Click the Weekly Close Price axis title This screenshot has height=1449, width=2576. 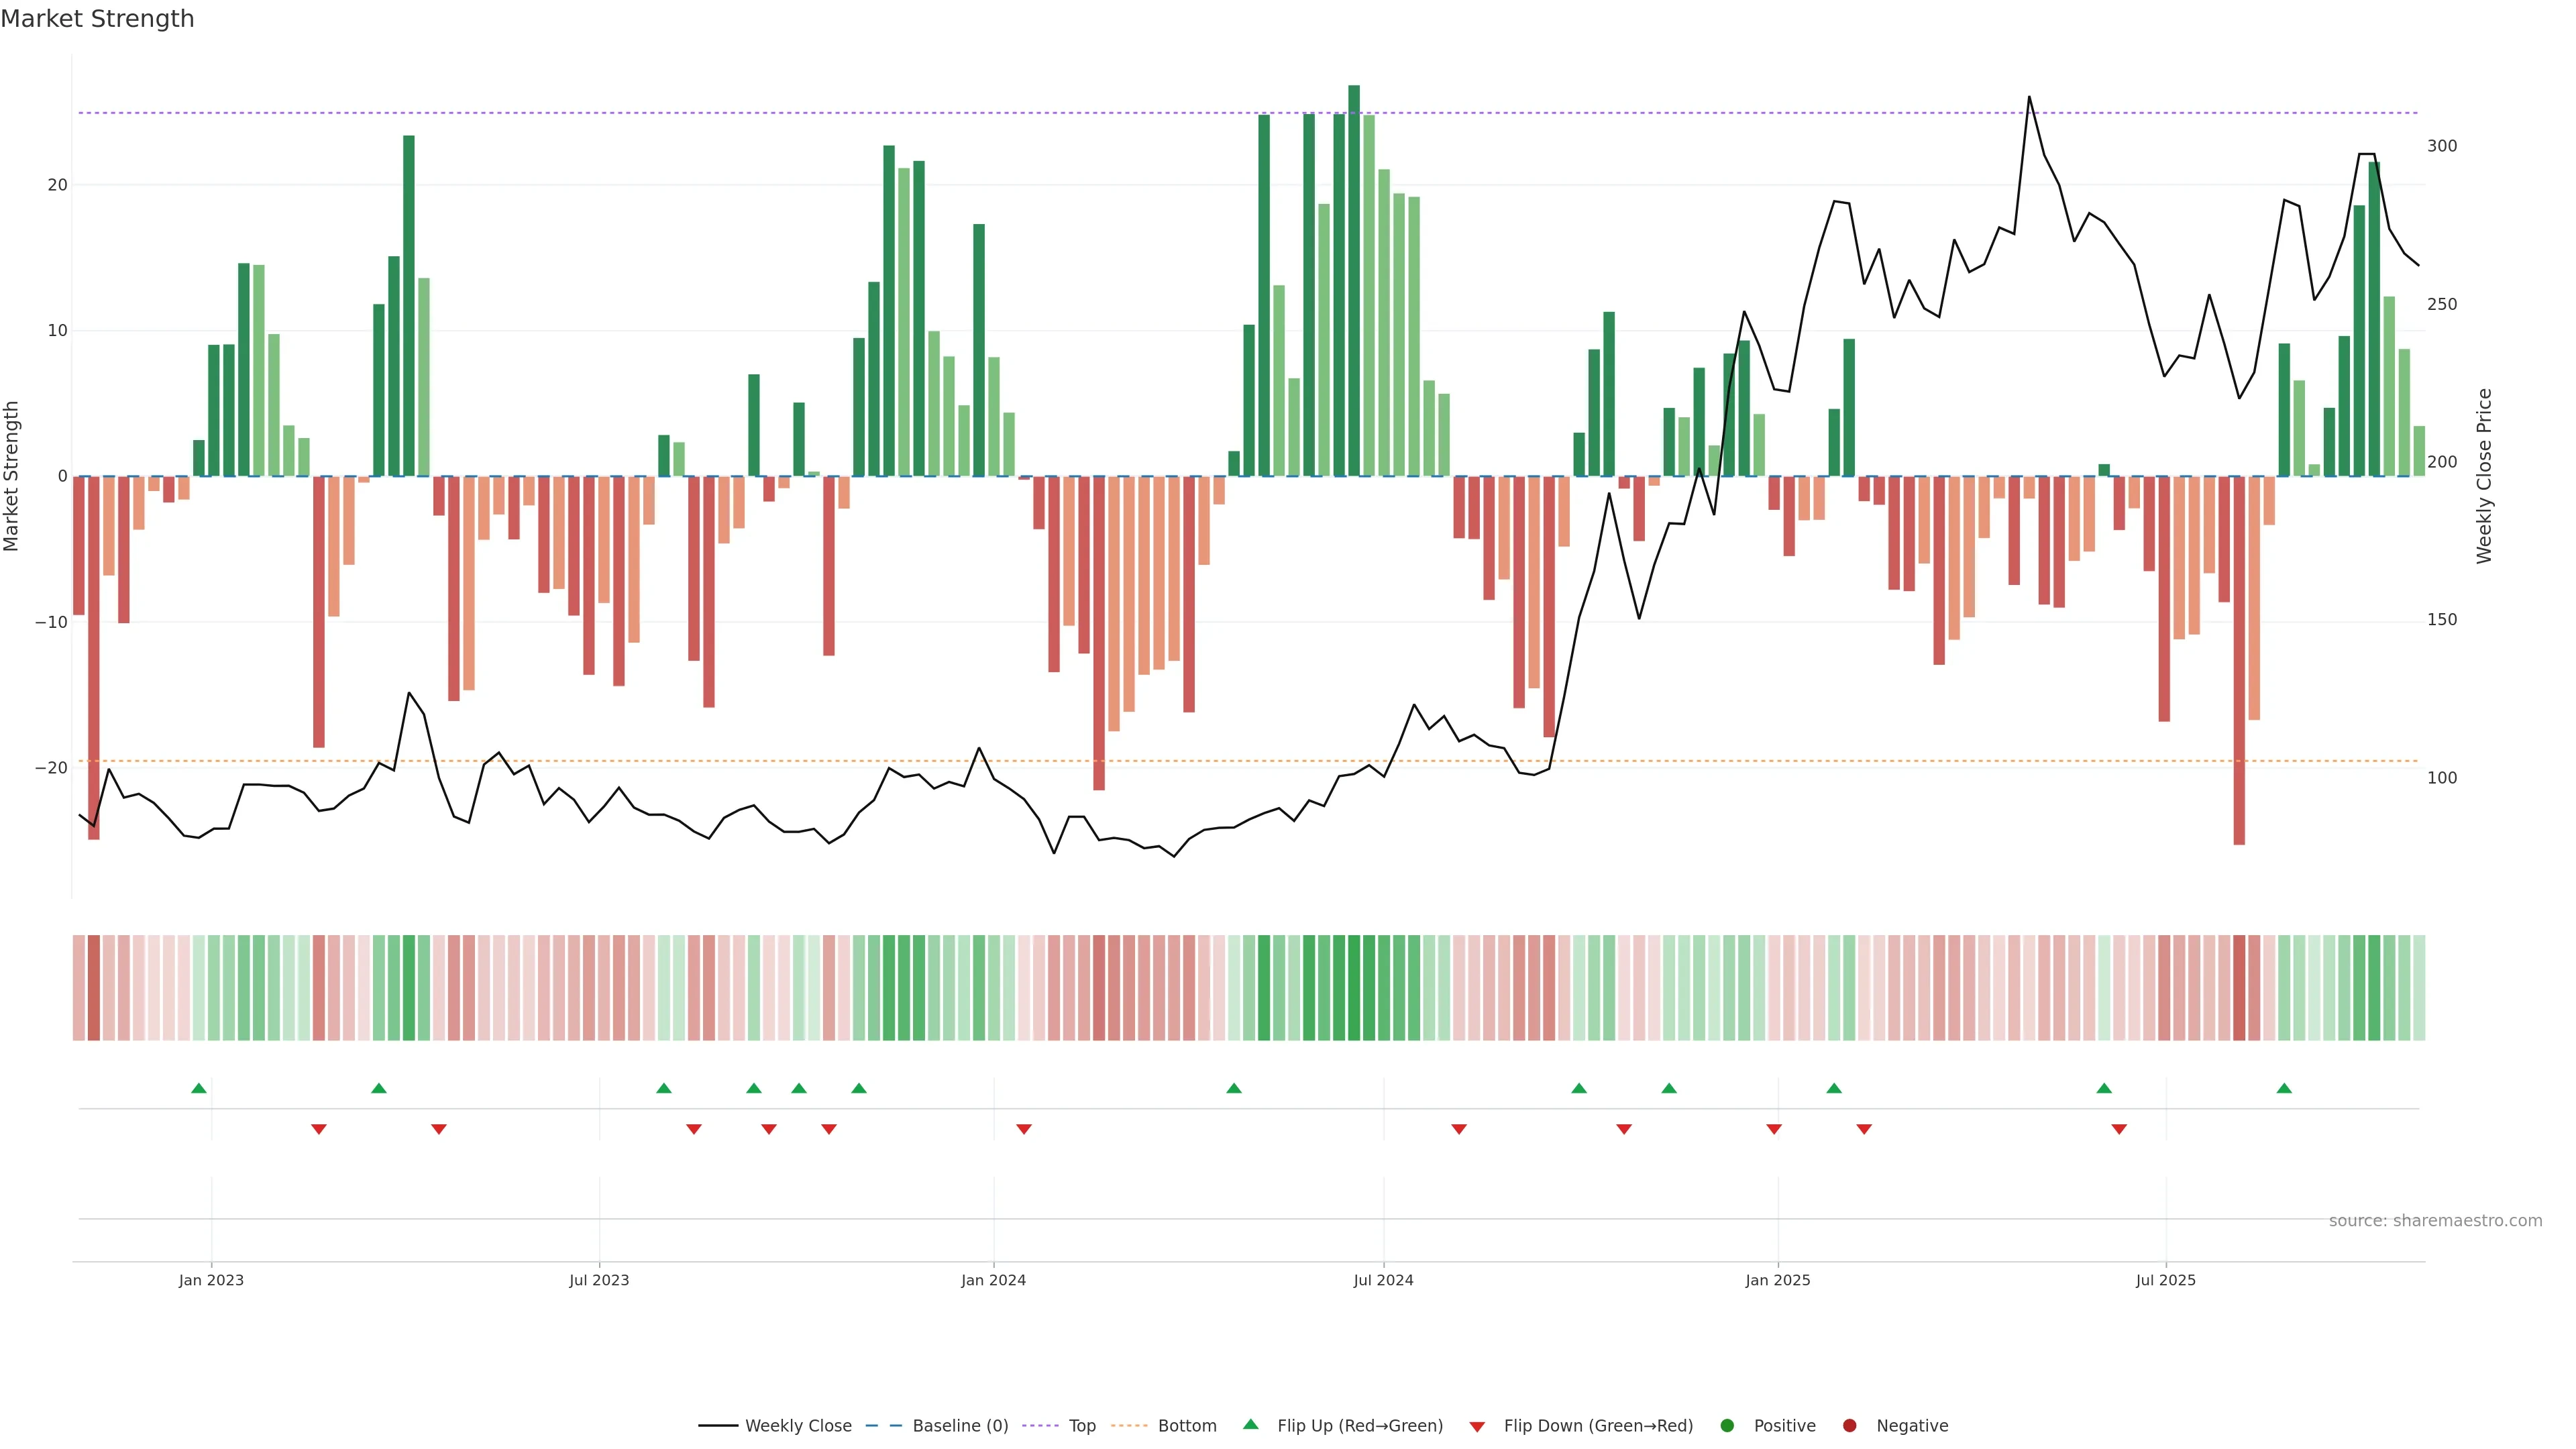pyautogui.click(x=2484, y=476)
